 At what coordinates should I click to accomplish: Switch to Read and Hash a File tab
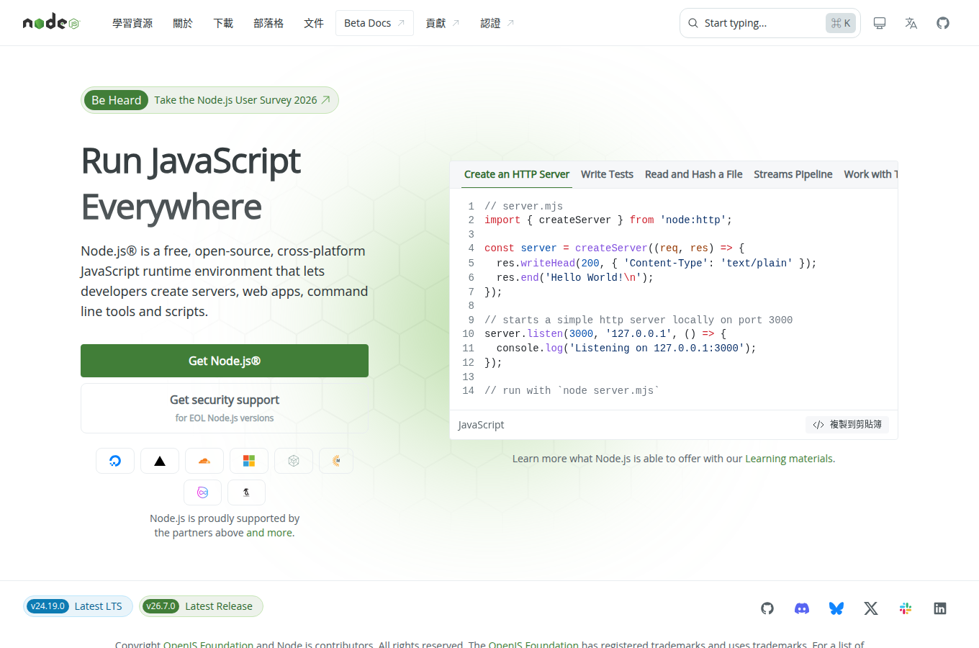click(693, 174)
